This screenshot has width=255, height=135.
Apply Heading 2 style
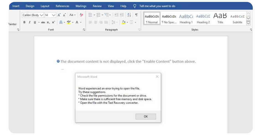(203, 18)
